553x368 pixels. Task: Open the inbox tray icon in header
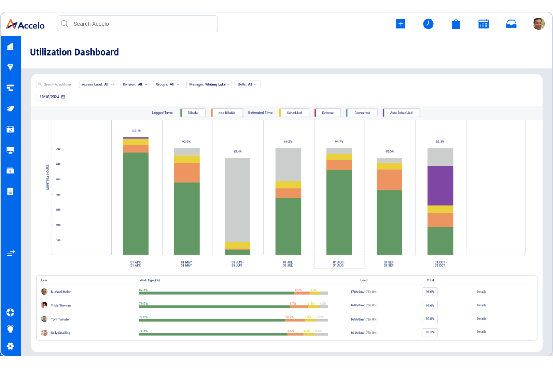coord(511,24)
